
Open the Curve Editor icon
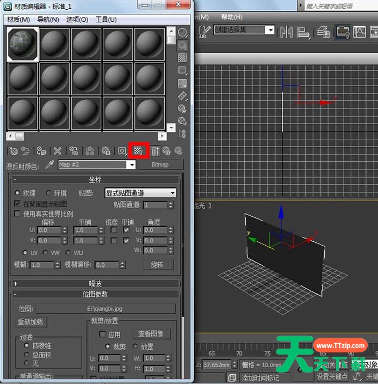click(x=360, y=32)
